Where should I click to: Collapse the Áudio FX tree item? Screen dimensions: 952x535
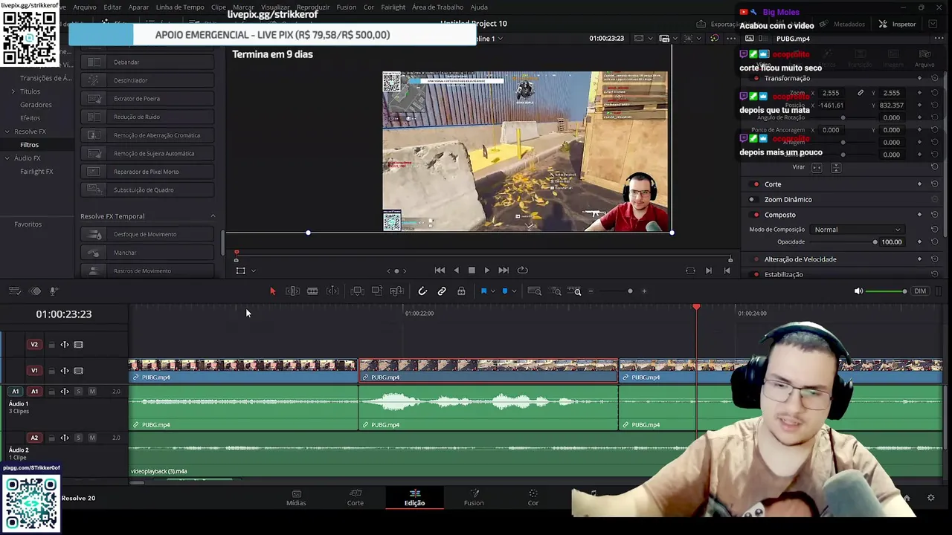pyautogui.click(x=7, y=158)
